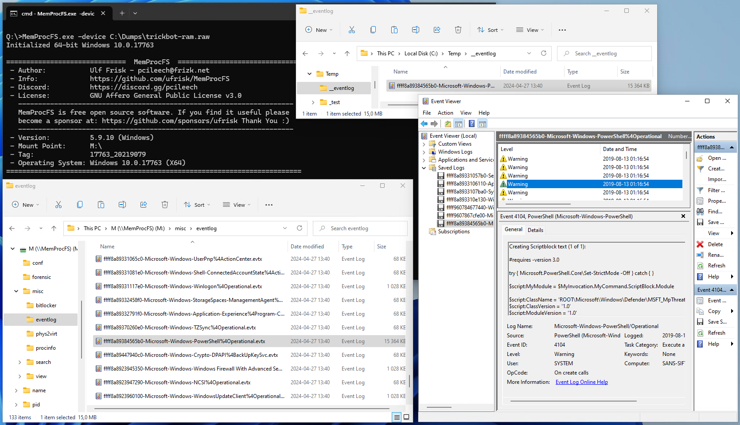Viewport: 740px width, 425px height.
Task: Click Copy action under Event 4104 section
Action: [x=714, y=311]
